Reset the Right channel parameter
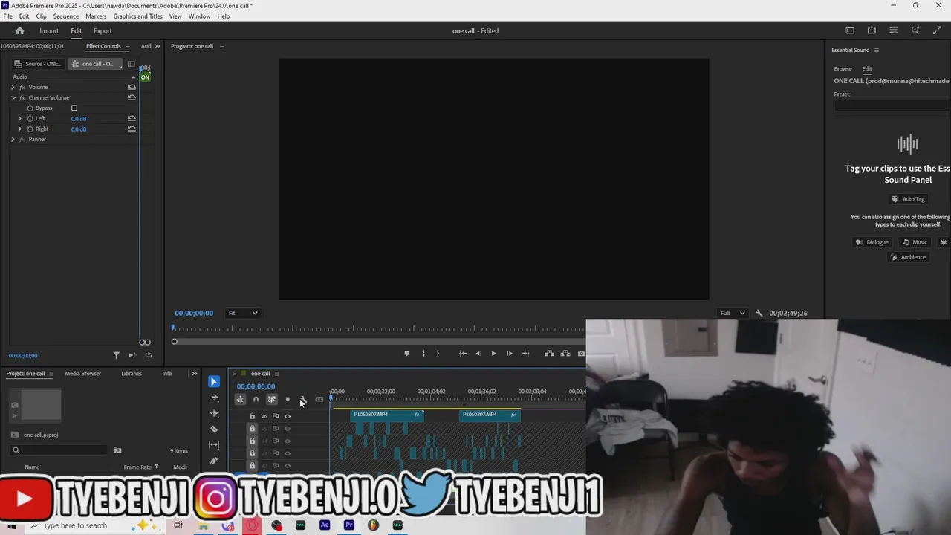 [132, 129]
